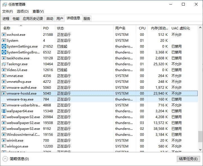This screenshot has width=203, height=166.
Task: Minimize the Task Manager window
Action: pyautogui.click(x=171, y=4)
